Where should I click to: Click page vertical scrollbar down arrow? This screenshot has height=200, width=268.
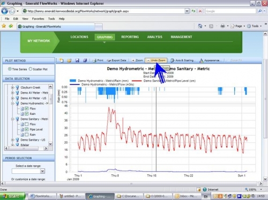click(265, 179)
